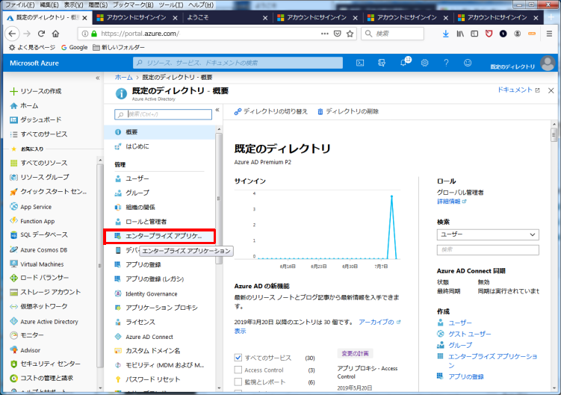Open Azure Cloud Shell icon in header
This screenshot has width=561, height=395.
coord(360,63)
